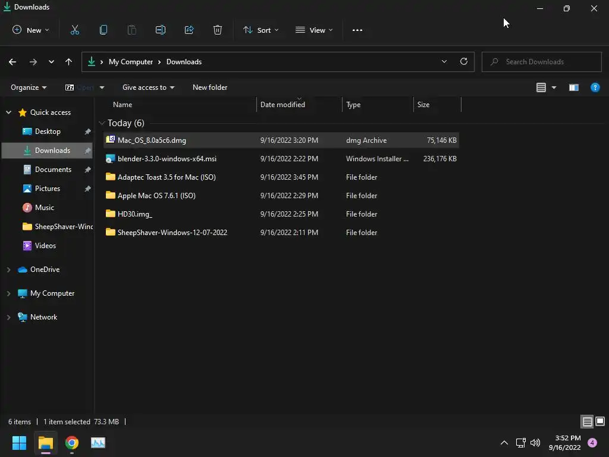Image resolution: width=609 pixels, height=457 pixels.
Task: Click File Explorer in the taskbar
Action: tap(45, 443)
